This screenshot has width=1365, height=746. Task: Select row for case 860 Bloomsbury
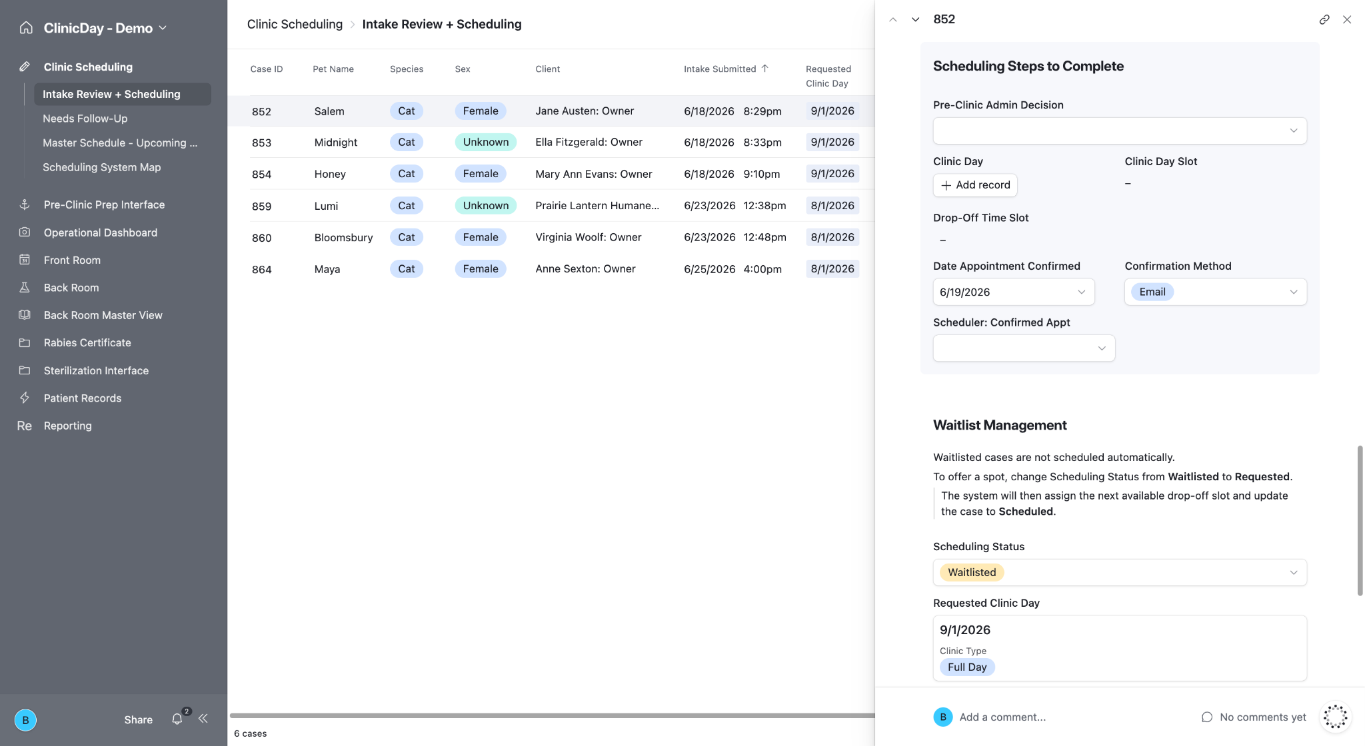pos(552,237)
